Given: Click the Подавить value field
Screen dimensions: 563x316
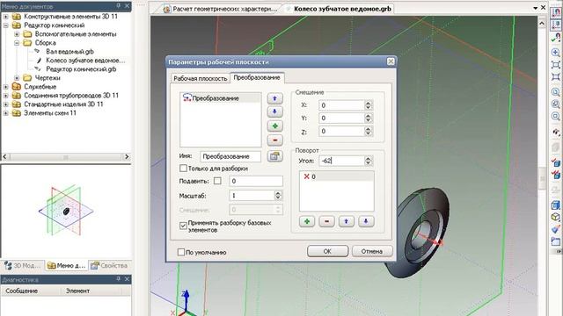Looking at the screenshot, I should (256, 181).
